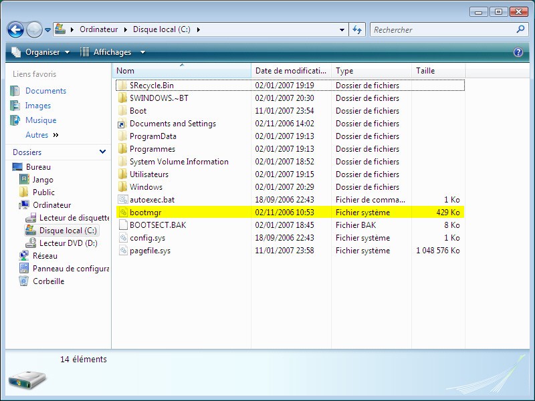Select the System Volume Information folder icon
Image resolution: width=535 pixels, height=401 pixels.
122,162
